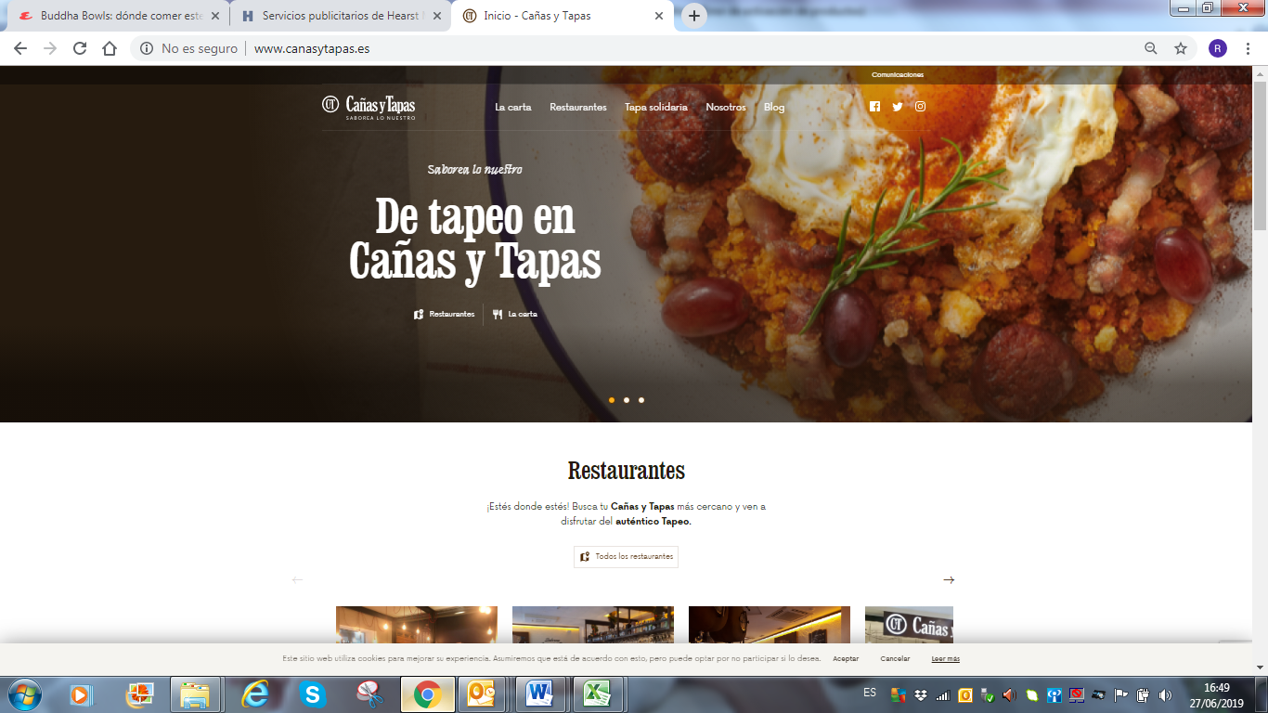Open Chrome's three-dot menu
The width and height of the screenshot is (1268, 713).
1249,48
